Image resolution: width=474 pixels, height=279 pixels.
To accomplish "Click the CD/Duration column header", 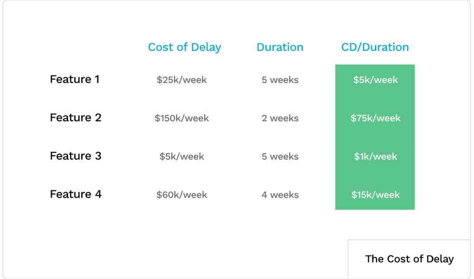I will [375, 47].
